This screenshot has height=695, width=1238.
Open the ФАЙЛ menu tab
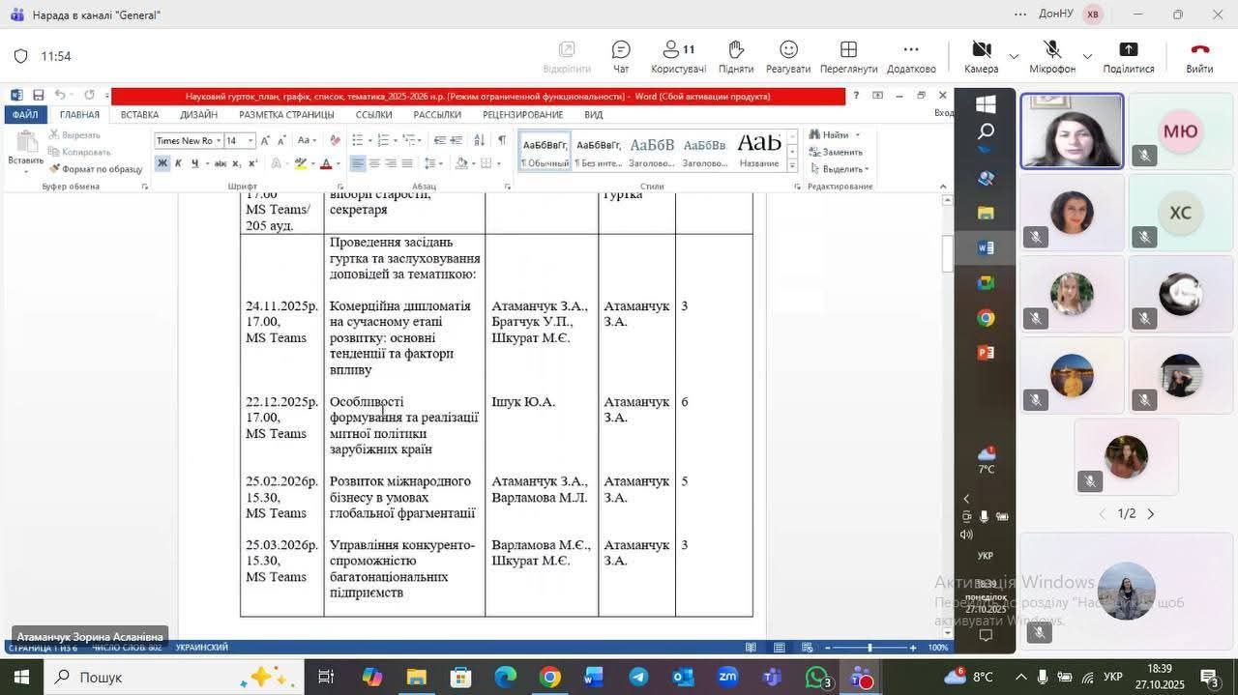pos(25,115)
